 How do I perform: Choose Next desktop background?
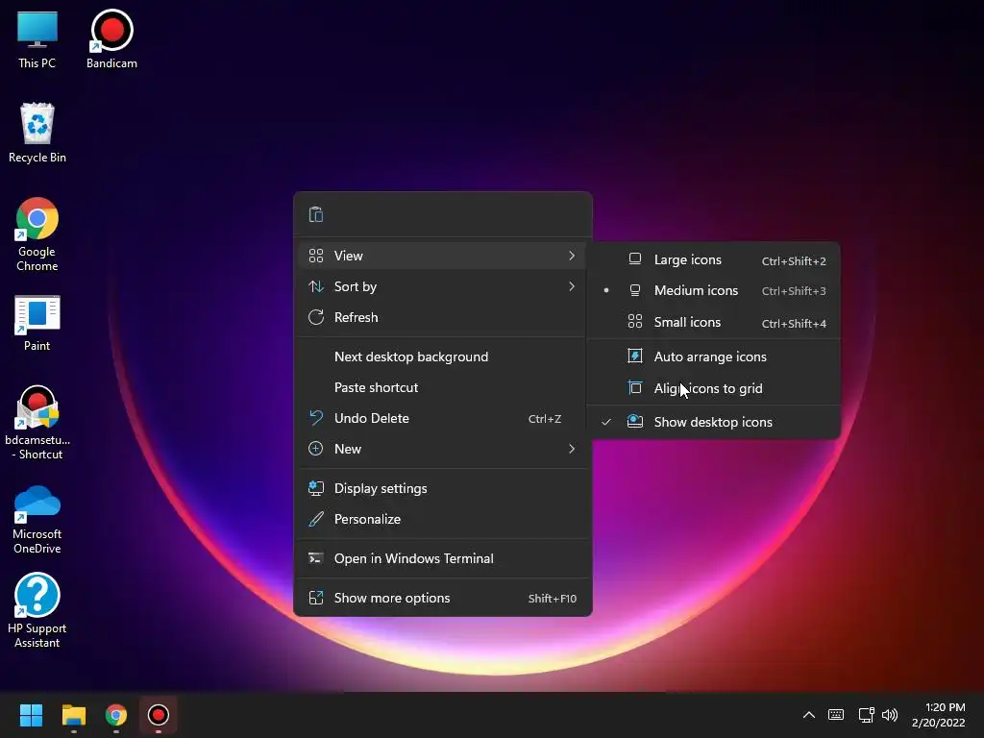442,357
